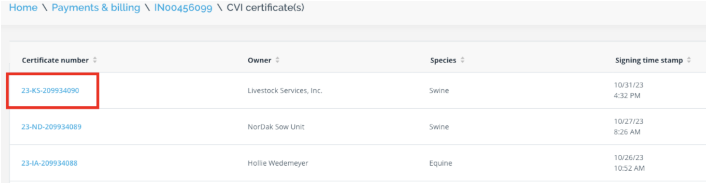Screen dimensions: 707x183
Task: Select the NorDak Sow Unit owner cell
Action: pos(276,127)
